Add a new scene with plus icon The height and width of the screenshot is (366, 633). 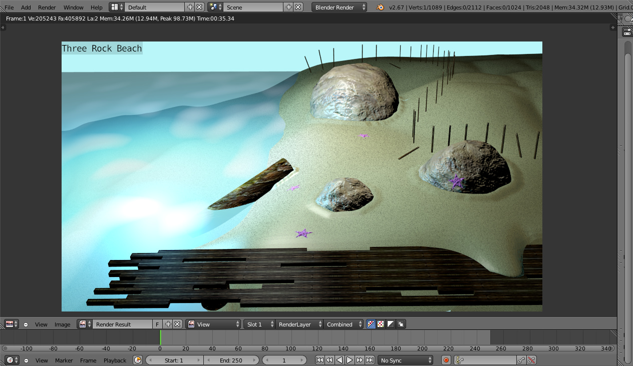pyautogui.click(x=288, y=7)
